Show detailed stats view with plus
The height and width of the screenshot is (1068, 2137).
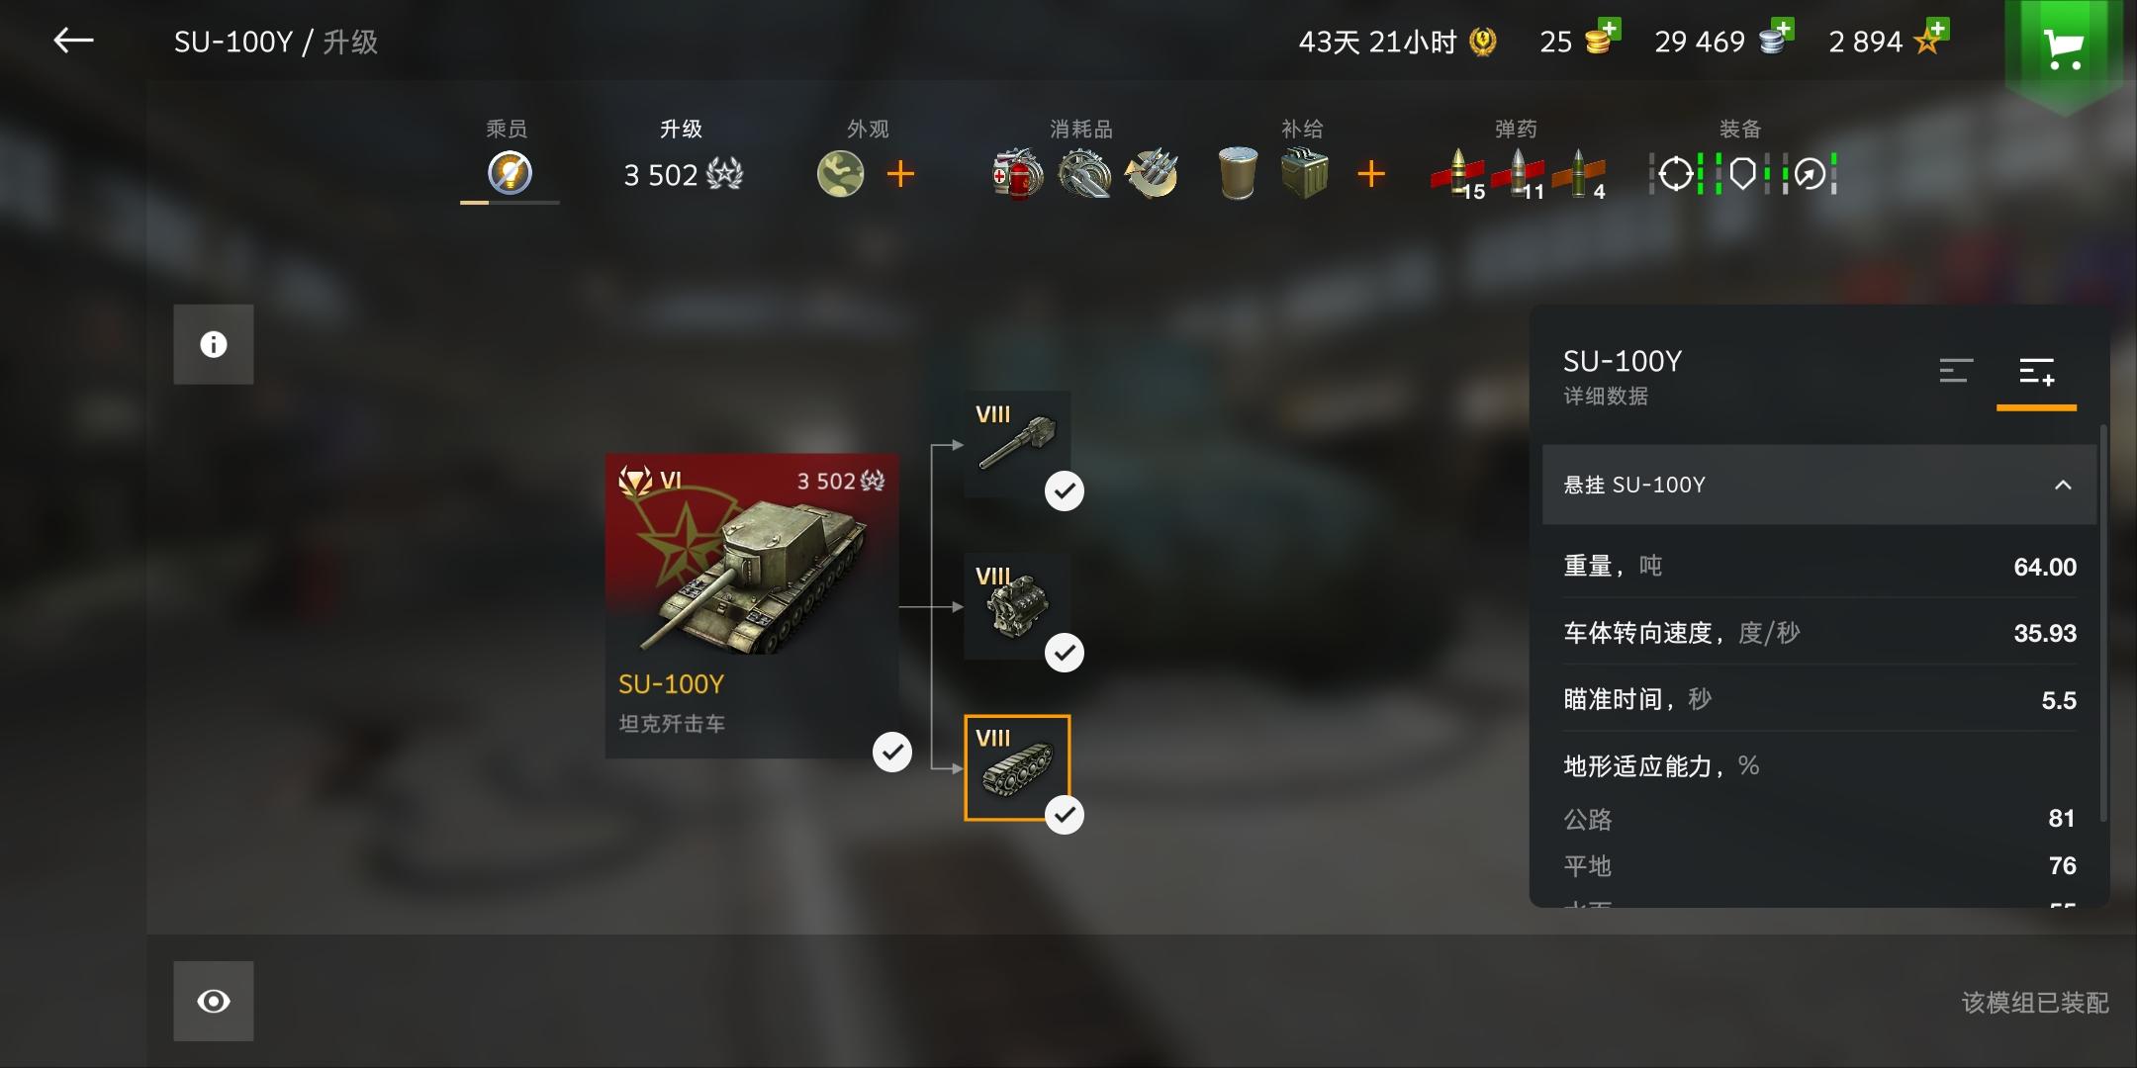click(x=2037, y=371)
